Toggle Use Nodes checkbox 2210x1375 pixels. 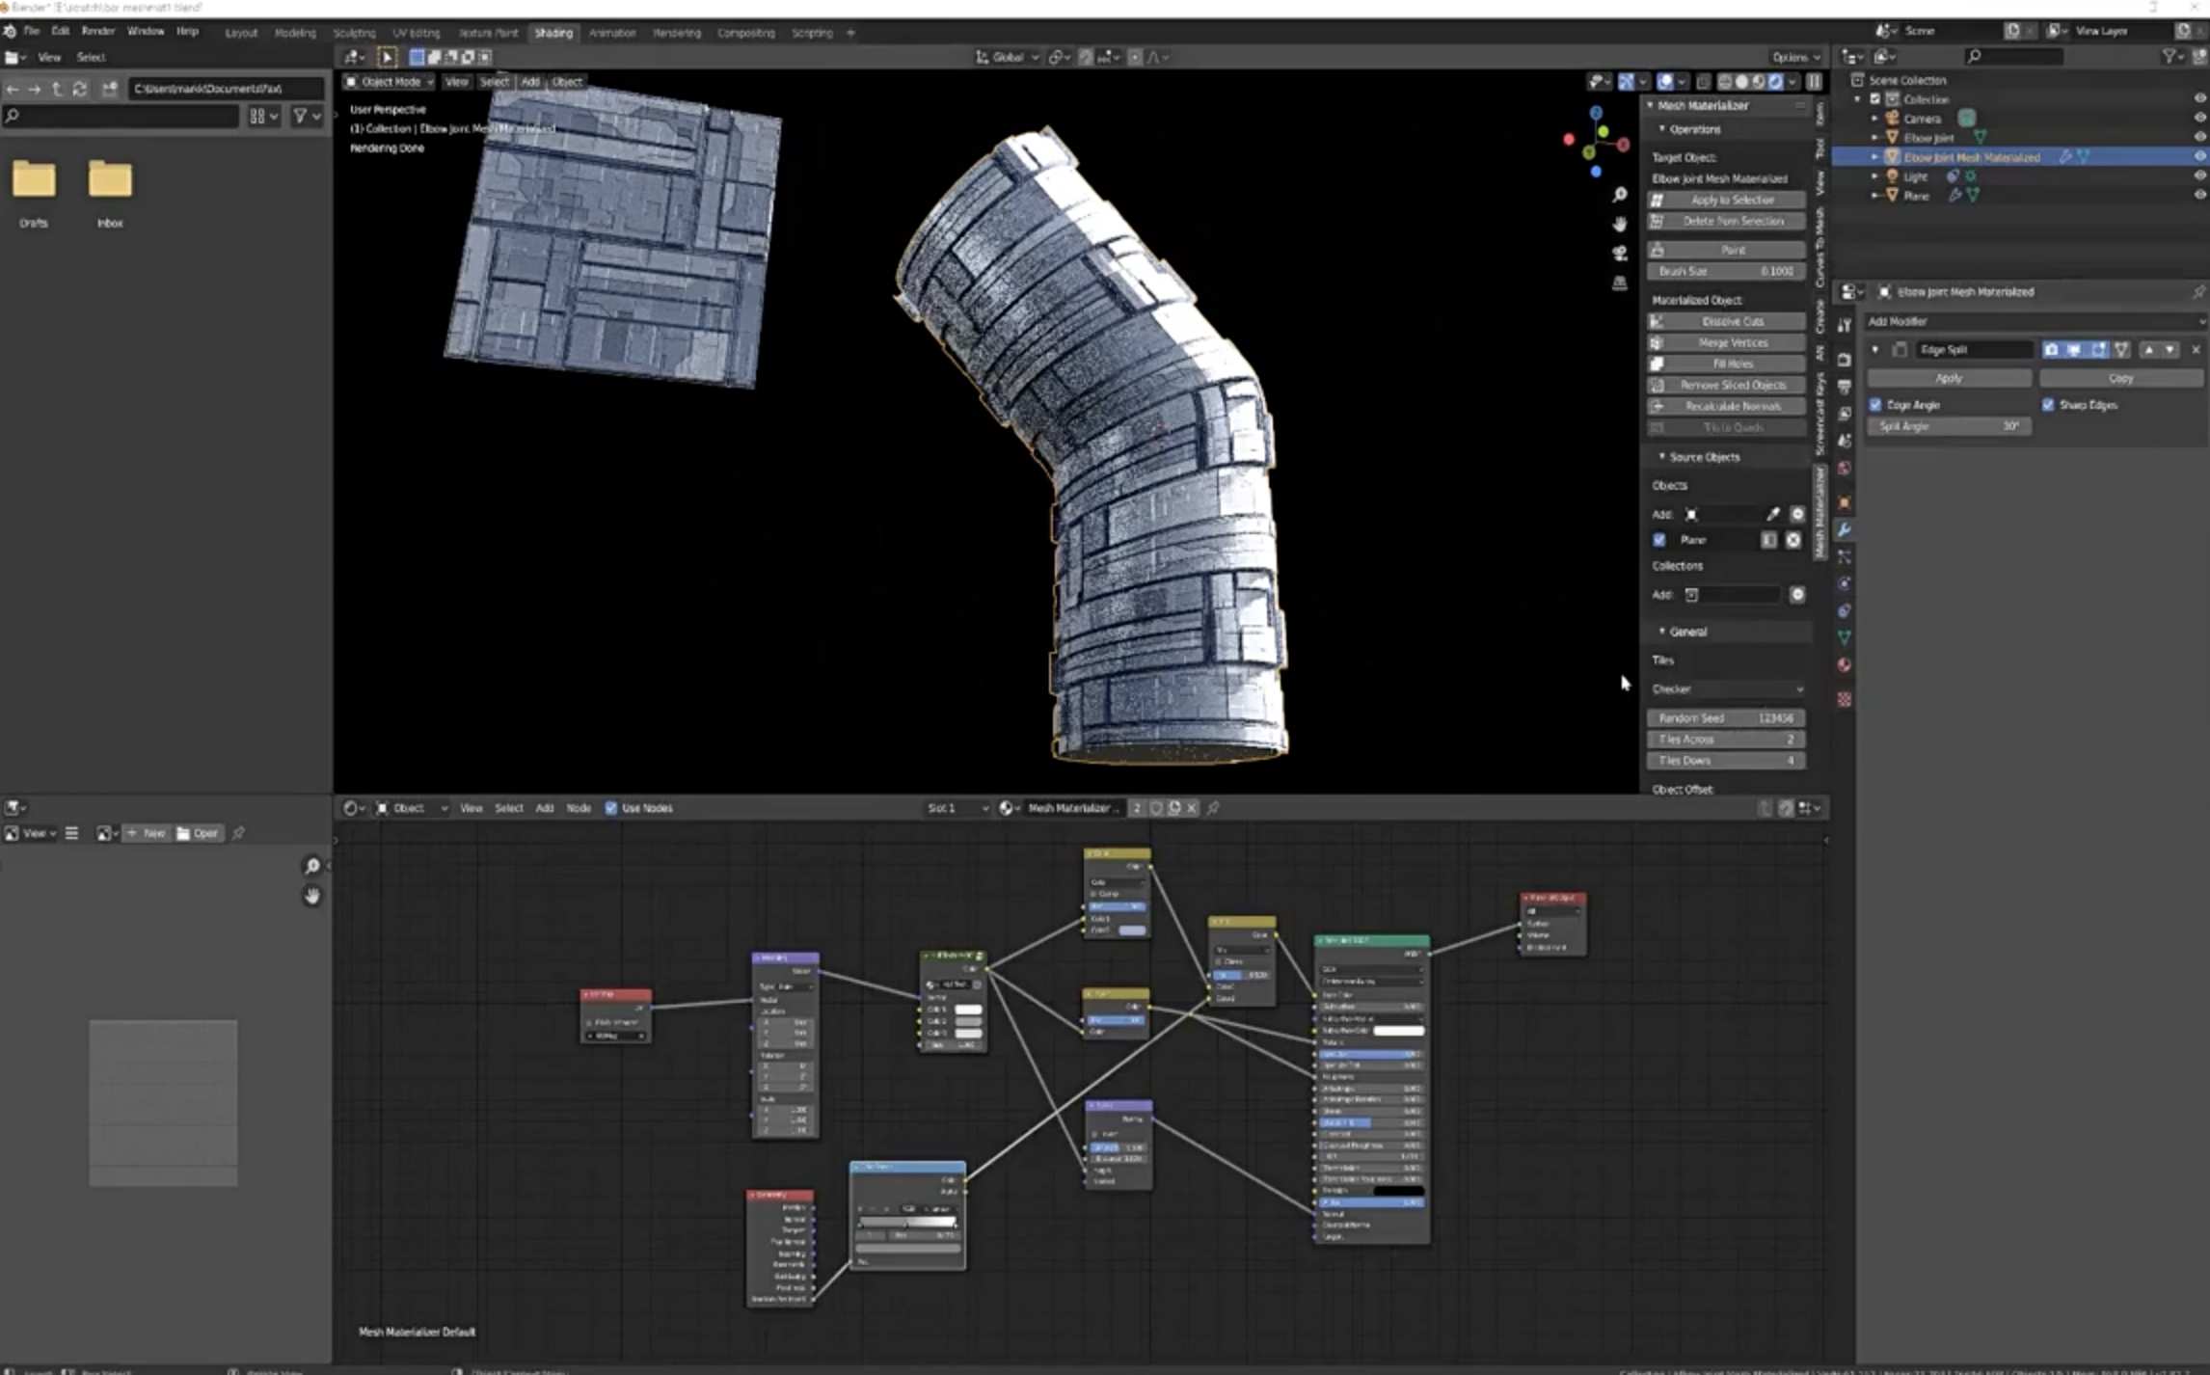(x=611, y=808)
